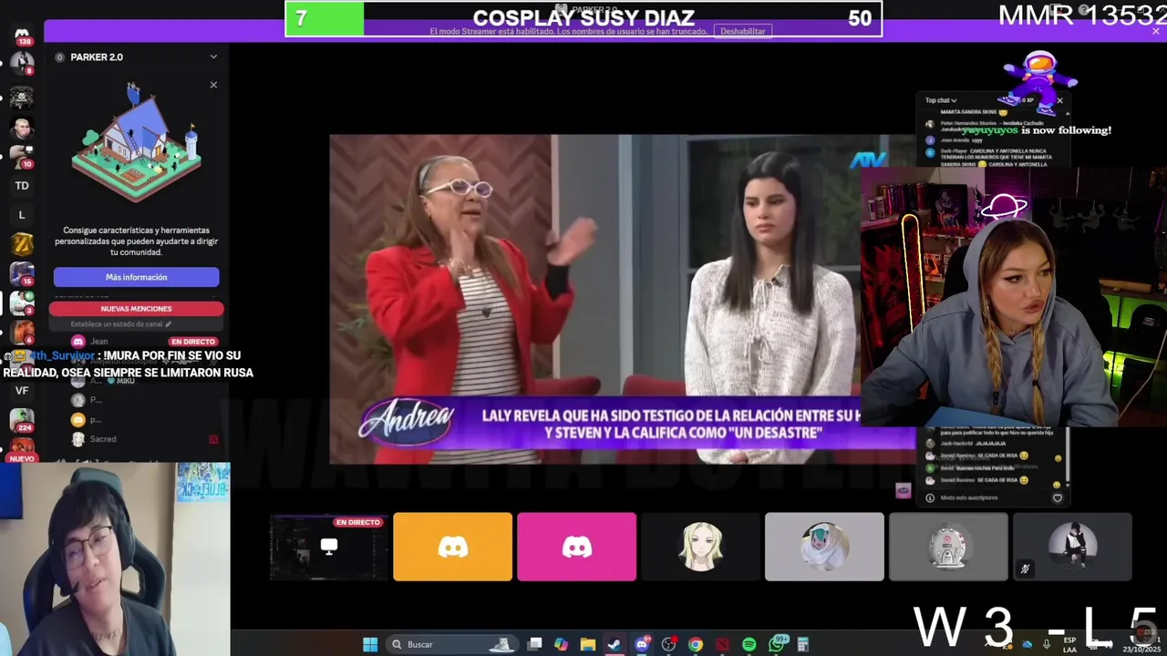The image size is (1167, 656).
Task: Edit channel status via Establece un estado de canal
Action: pos(121,323)
